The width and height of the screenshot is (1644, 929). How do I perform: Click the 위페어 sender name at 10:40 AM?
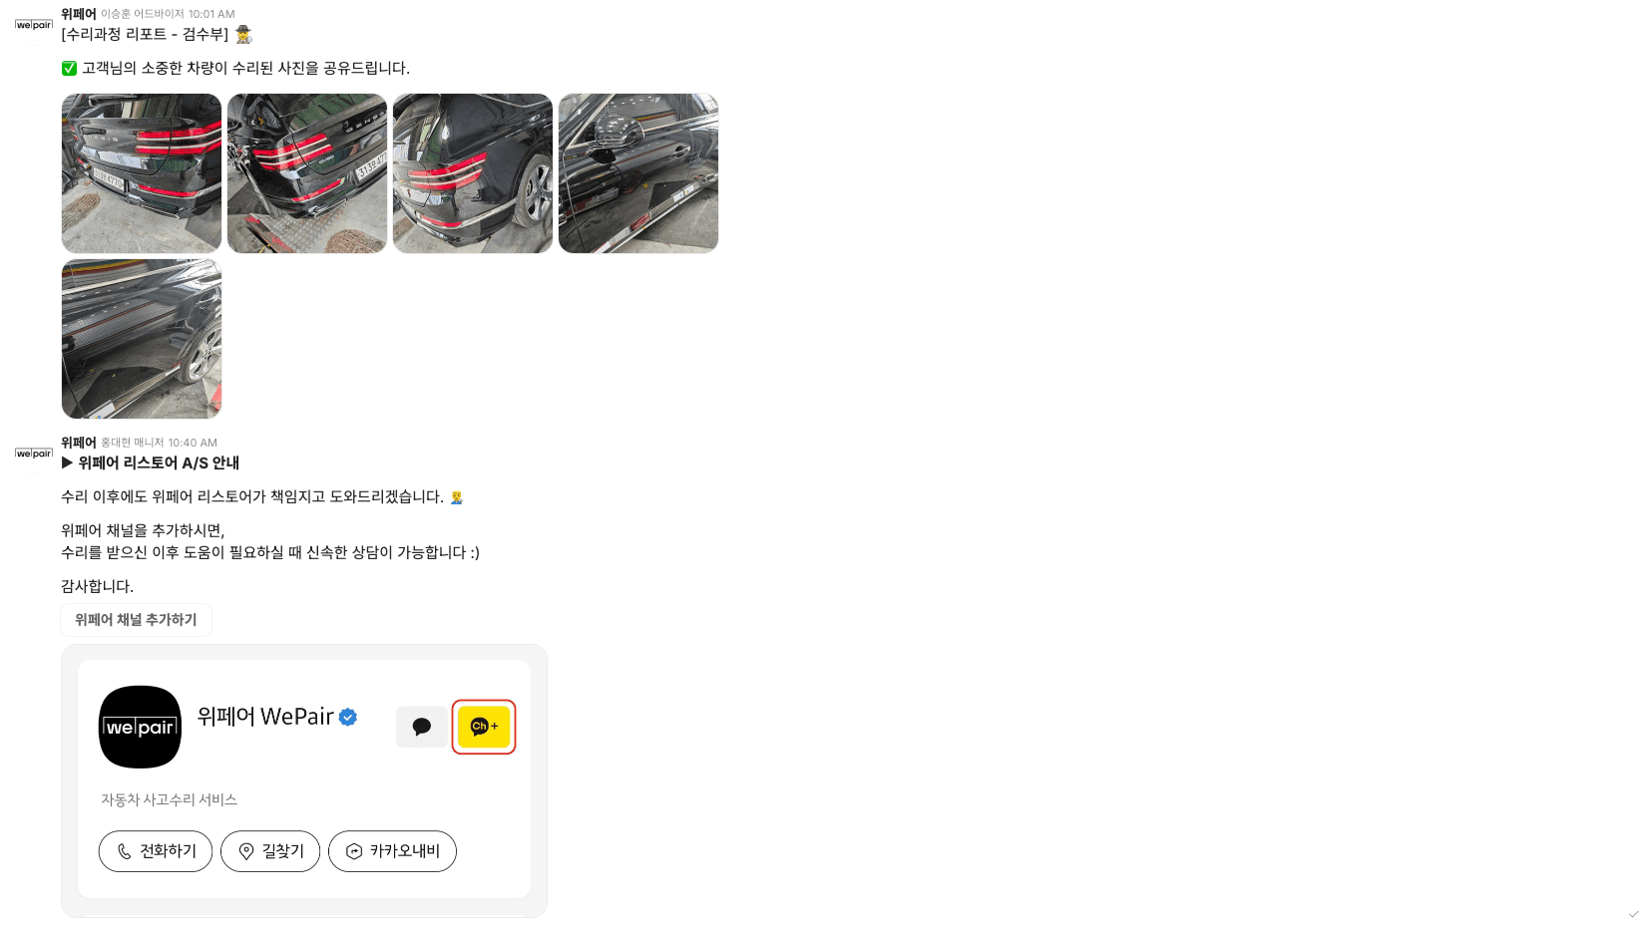pos(79,443)
